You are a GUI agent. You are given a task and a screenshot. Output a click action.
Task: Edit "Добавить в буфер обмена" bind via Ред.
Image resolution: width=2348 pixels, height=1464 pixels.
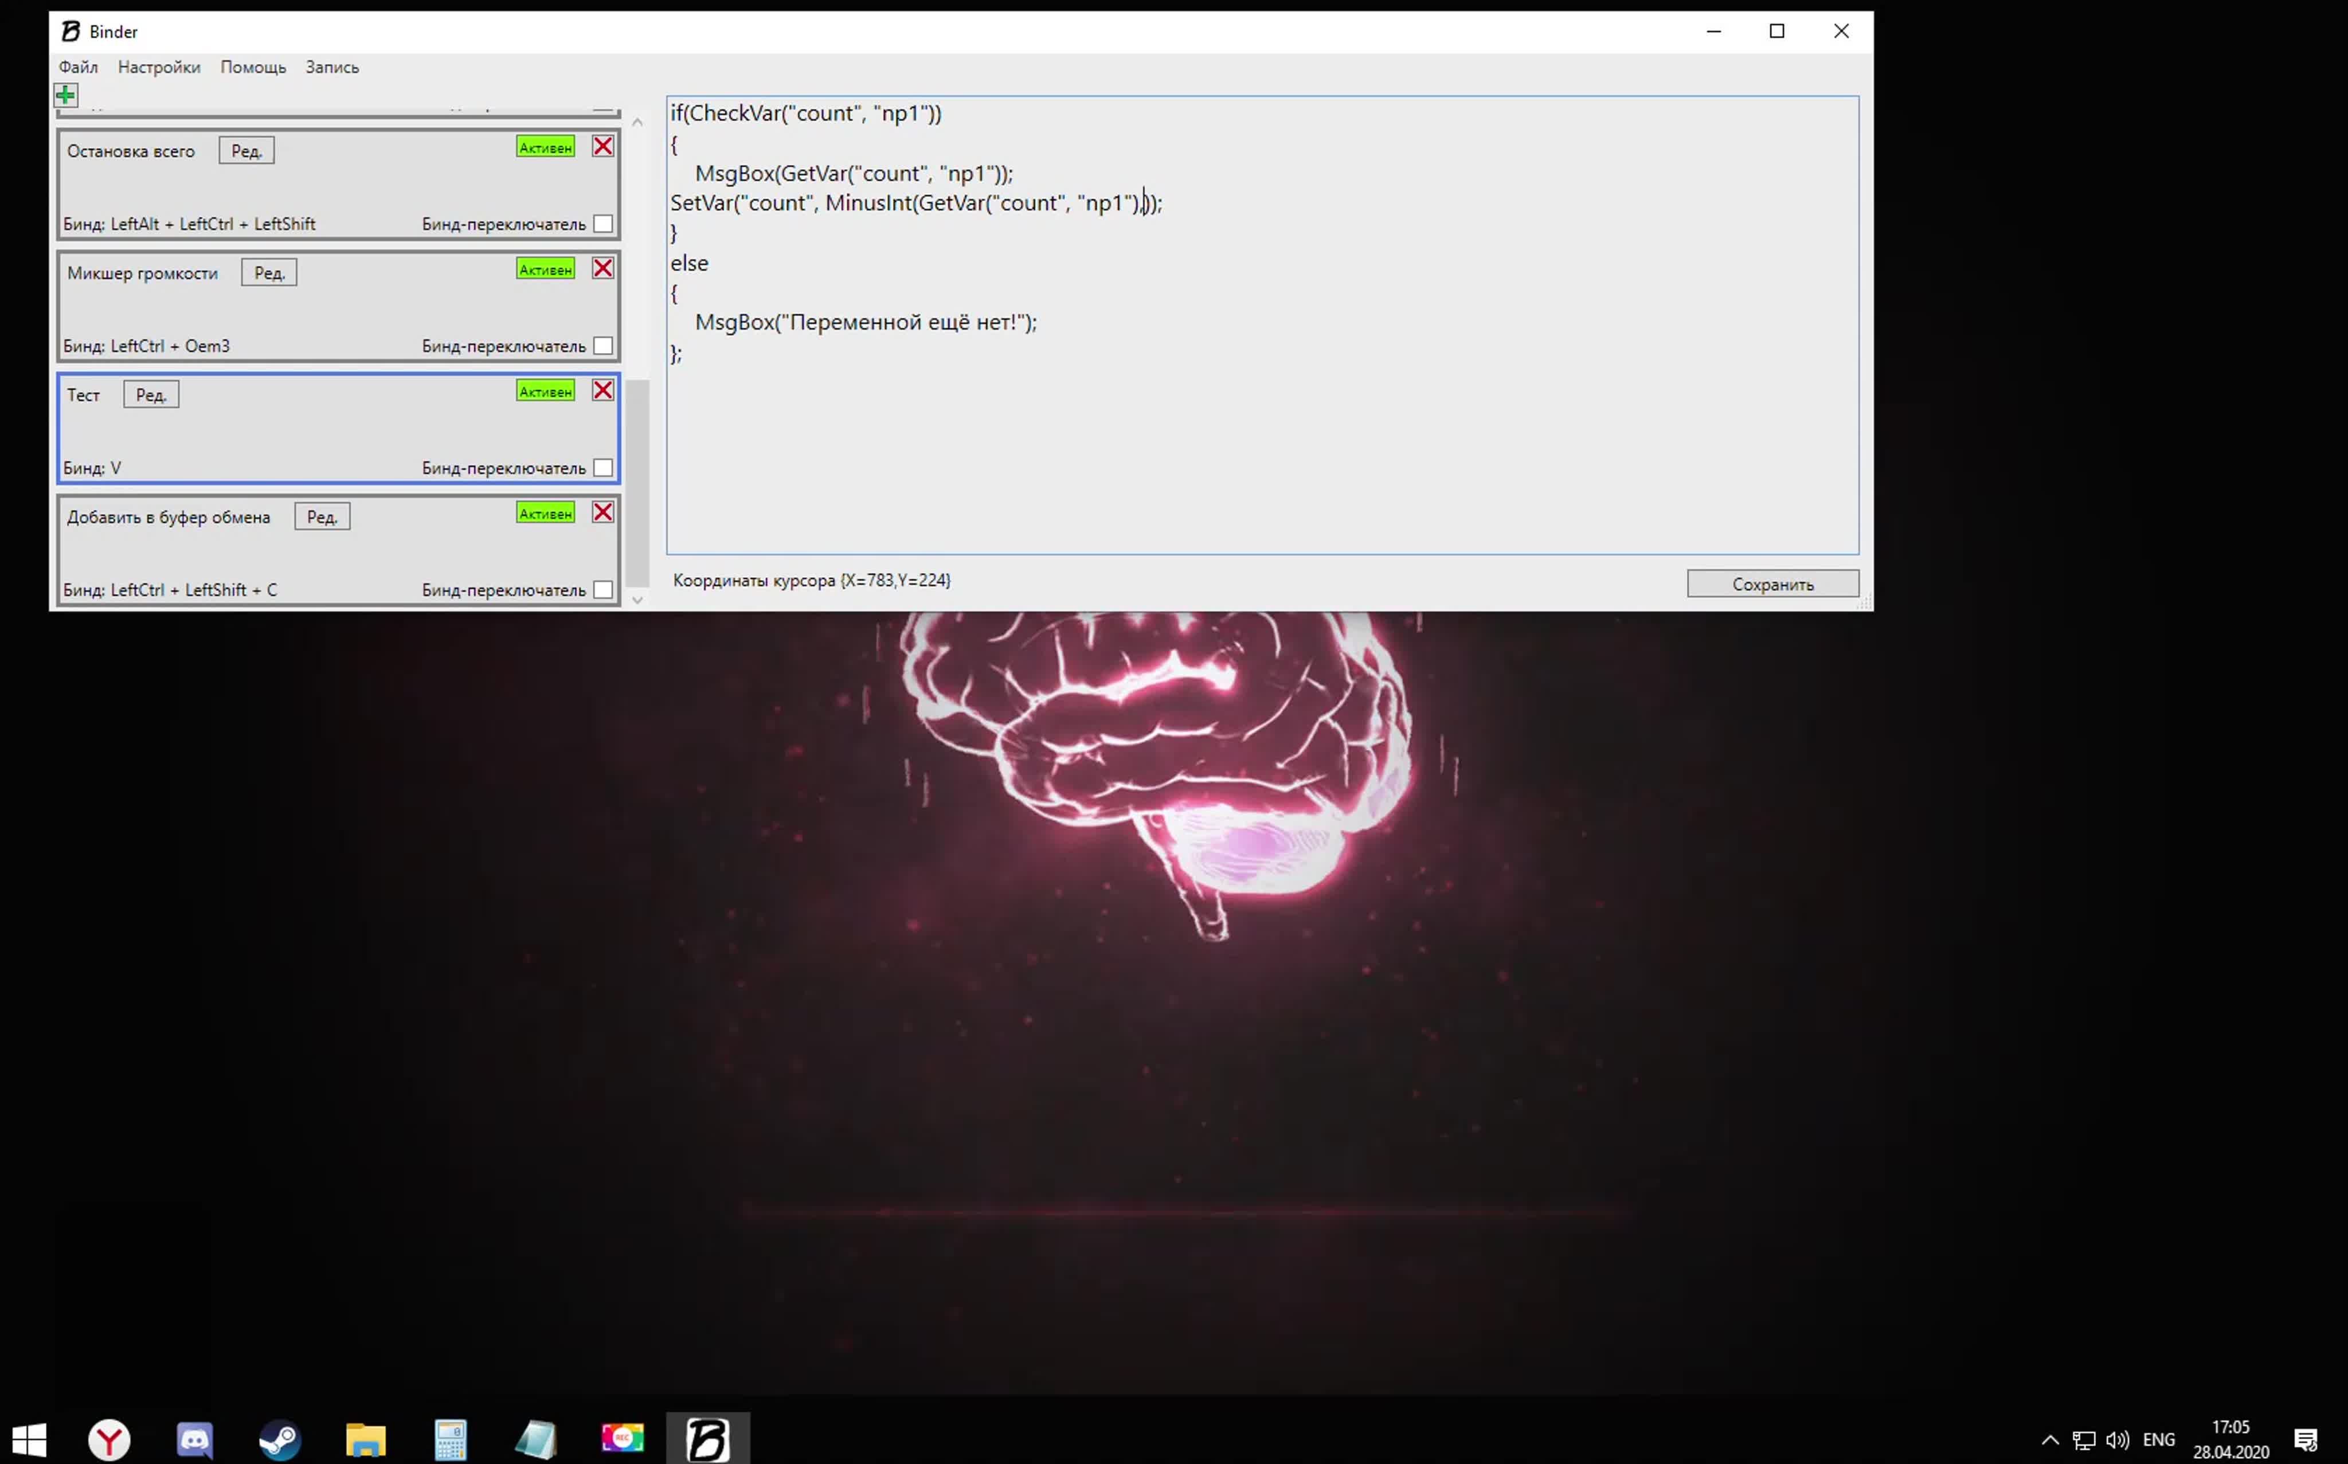322,517
